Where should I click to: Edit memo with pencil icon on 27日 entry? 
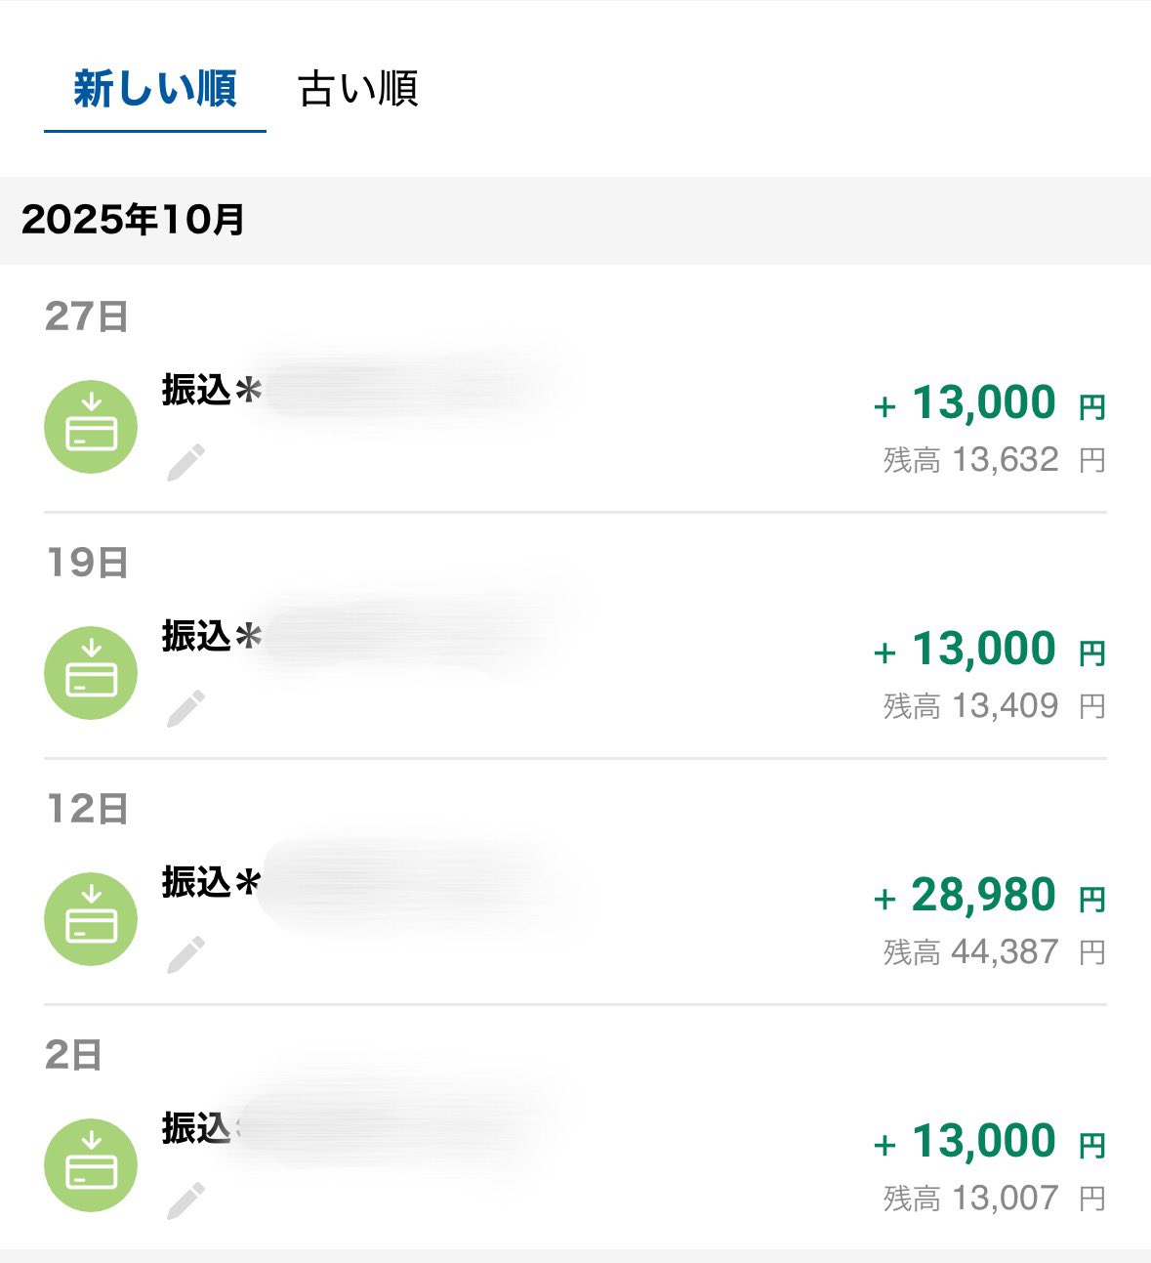tap(185, 462)
